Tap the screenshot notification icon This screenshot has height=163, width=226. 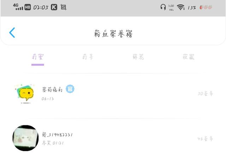coord(64,7)
